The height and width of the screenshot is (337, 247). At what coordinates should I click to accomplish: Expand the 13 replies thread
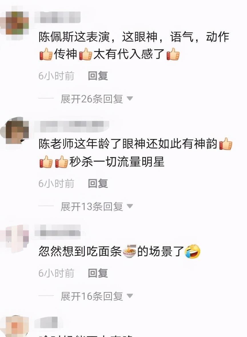[97, 207]
